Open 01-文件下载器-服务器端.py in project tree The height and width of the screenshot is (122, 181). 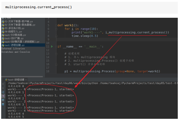(20, 25)
